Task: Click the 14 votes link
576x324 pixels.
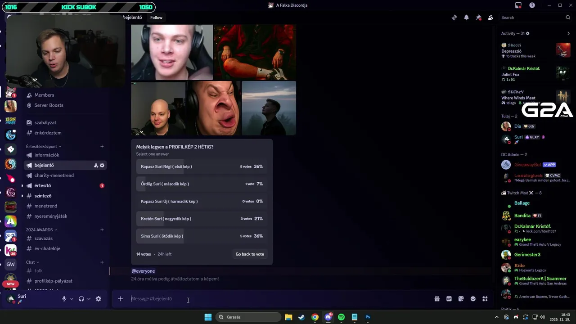Action: (144, 254)
